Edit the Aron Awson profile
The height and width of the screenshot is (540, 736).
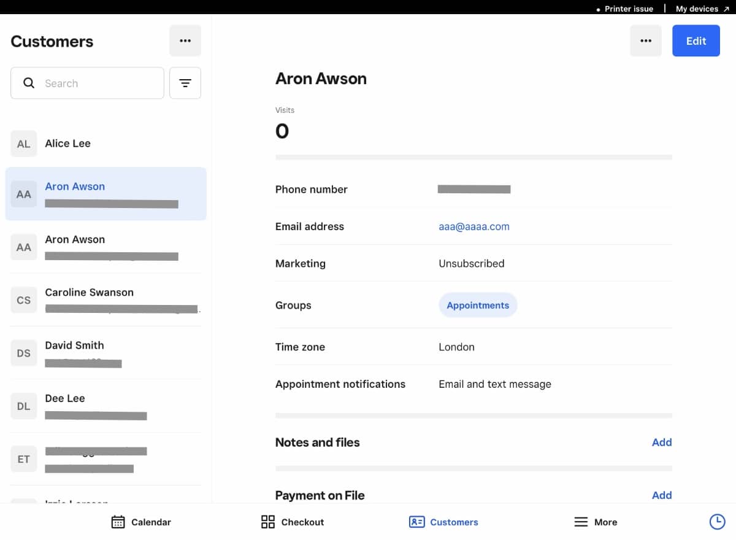(x=696, y=41)
